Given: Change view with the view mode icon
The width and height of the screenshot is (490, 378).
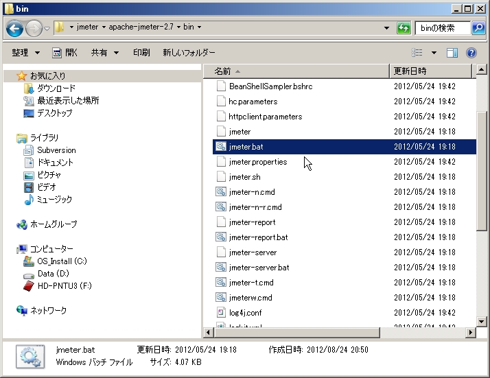Looking at the screenshot, I should 417,53.
